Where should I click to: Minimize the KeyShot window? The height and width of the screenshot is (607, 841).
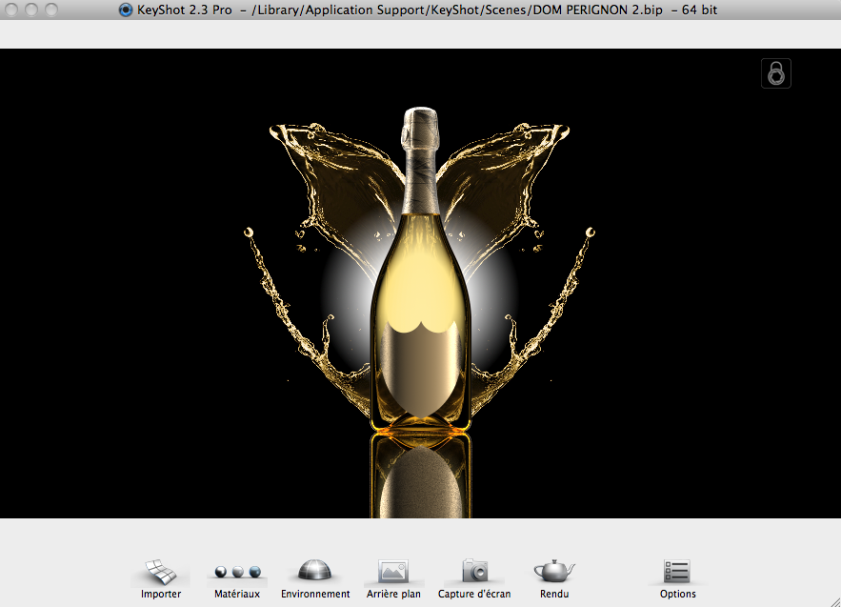coord(30,10)
